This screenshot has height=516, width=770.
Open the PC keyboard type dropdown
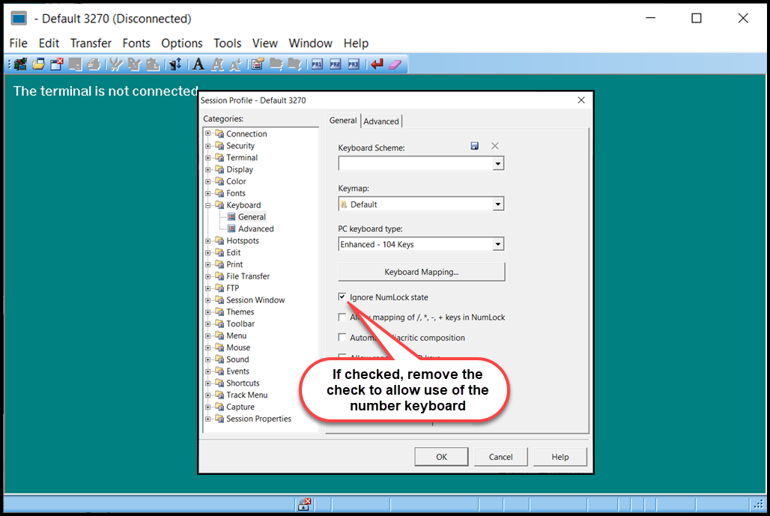tap(497, 243)
